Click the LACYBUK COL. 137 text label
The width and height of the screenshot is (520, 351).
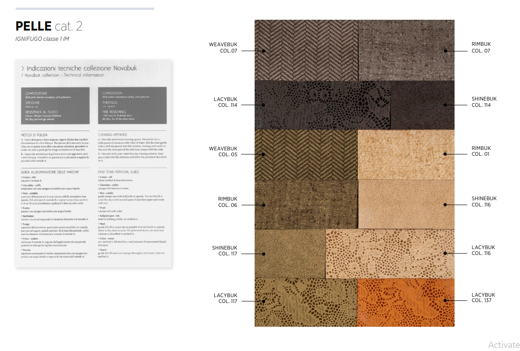pos(483,298)
